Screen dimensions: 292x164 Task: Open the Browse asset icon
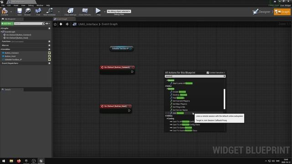click(x=28, y=11)
